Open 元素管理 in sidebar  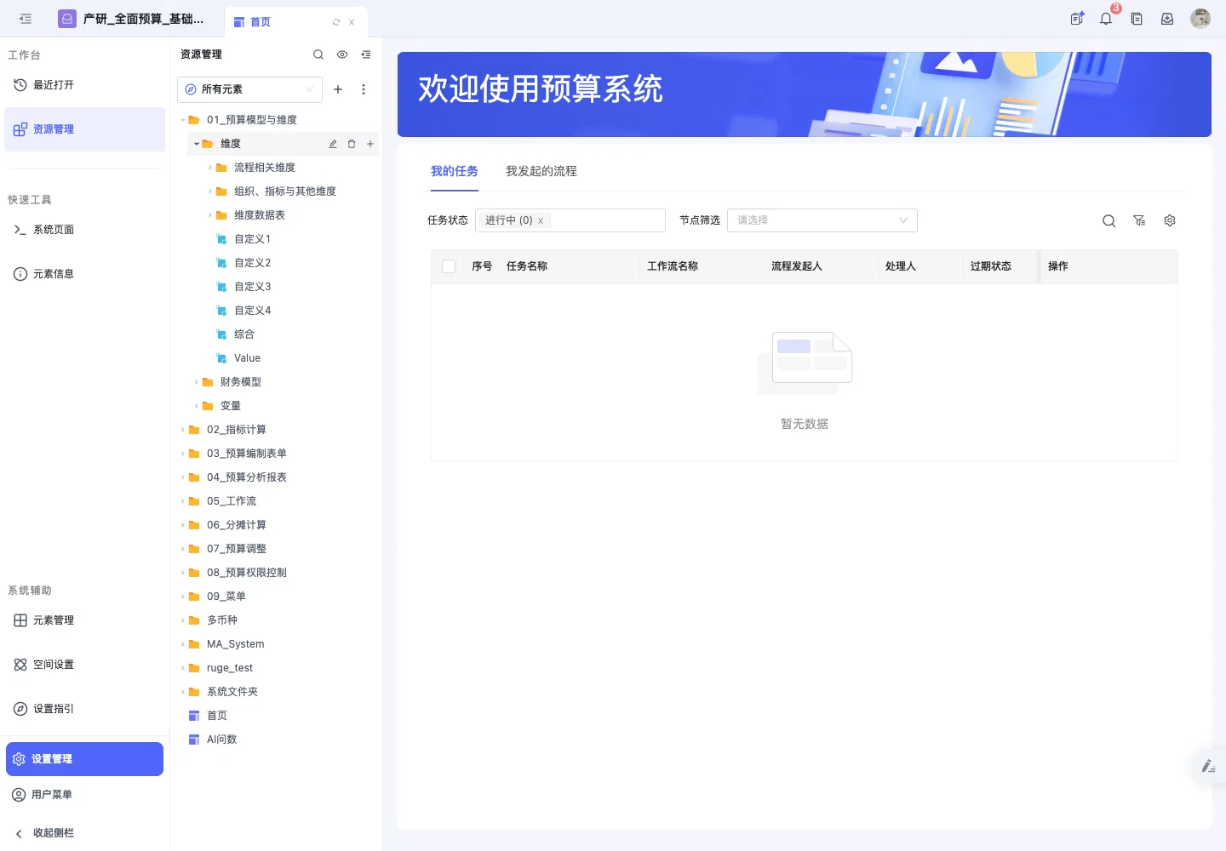(84, 620)
